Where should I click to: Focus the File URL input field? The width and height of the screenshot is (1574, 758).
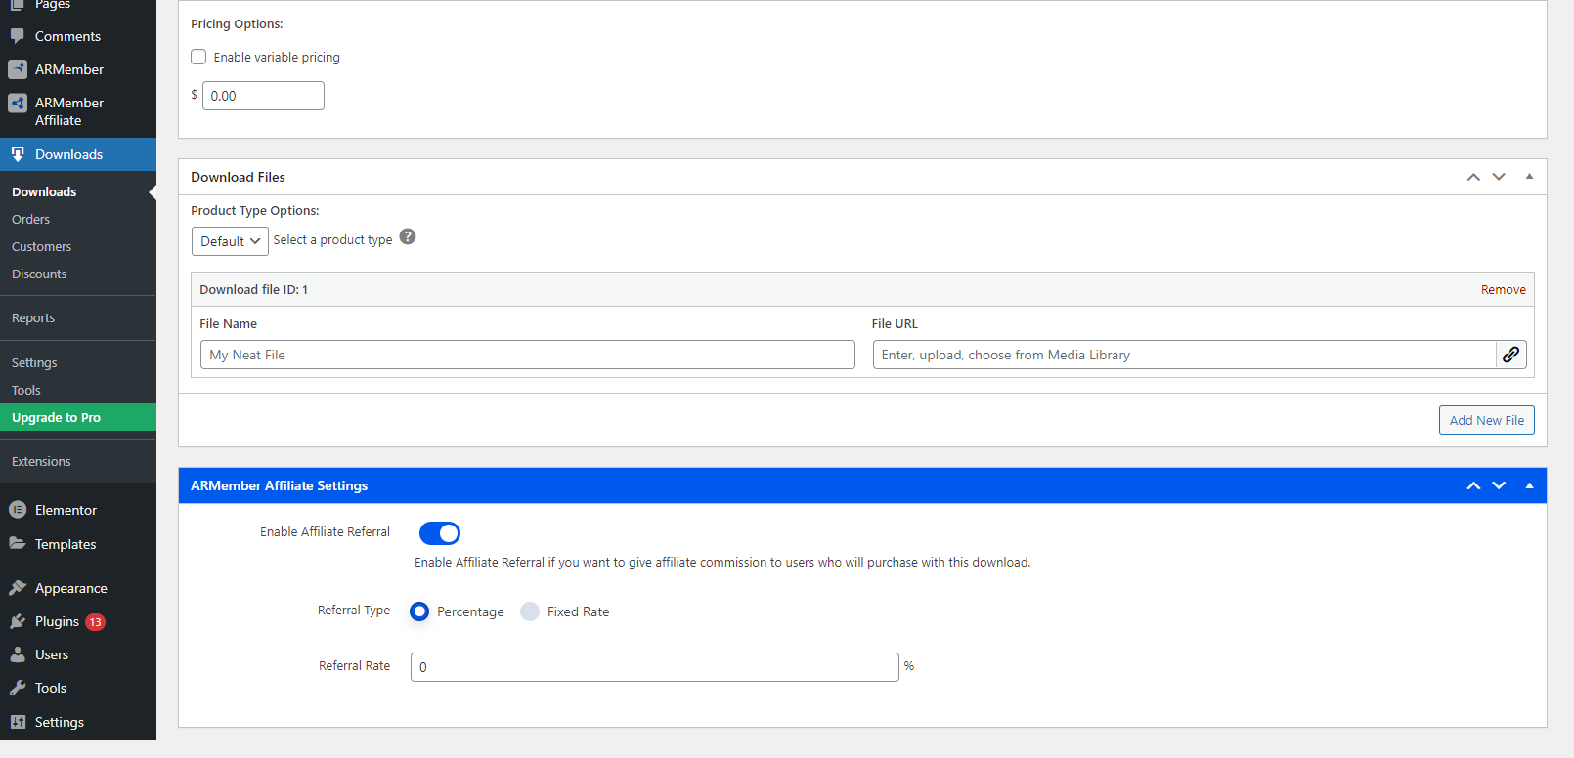(x=1185, y=355)
